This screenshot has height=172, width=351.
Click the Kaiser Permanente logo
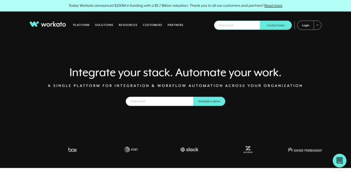point(305,150)
